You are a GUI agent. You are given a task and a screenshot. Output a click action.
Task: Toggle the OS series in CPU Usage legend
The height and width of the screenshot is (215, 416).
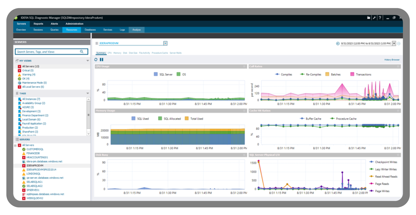[181, 74]
